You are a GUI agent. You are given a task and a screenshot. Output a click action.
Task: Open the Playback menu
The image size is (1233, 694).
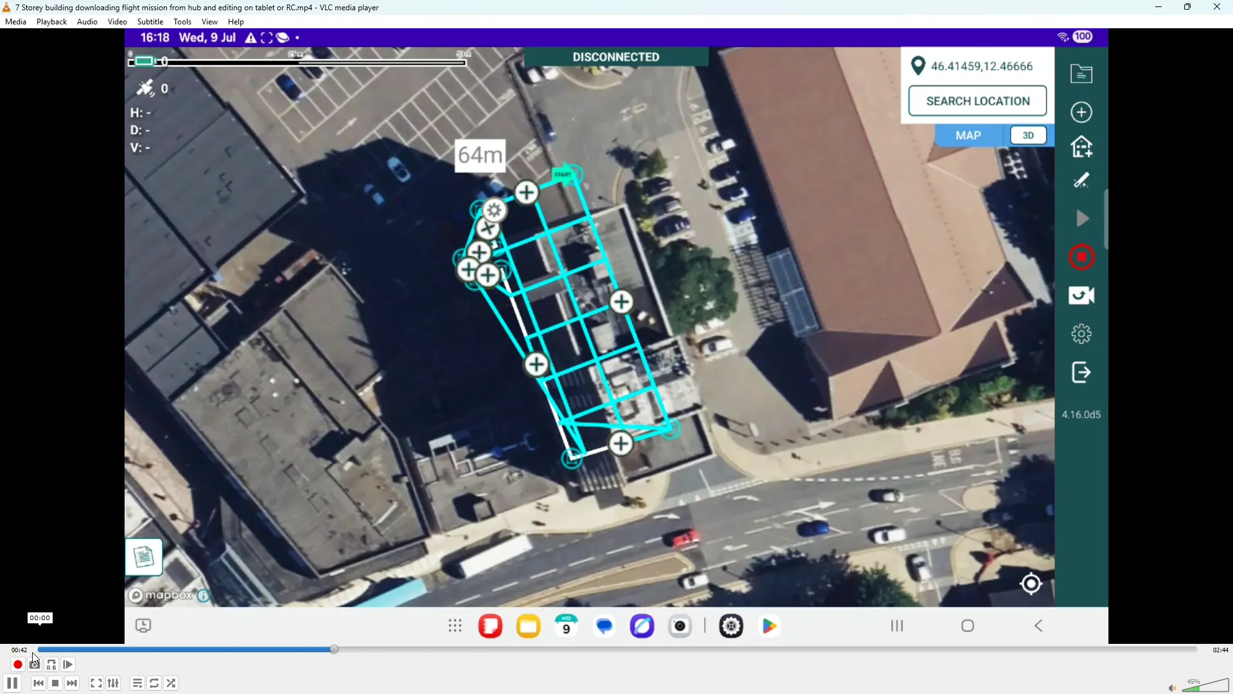pyautogui.click(x=51, y=21)
